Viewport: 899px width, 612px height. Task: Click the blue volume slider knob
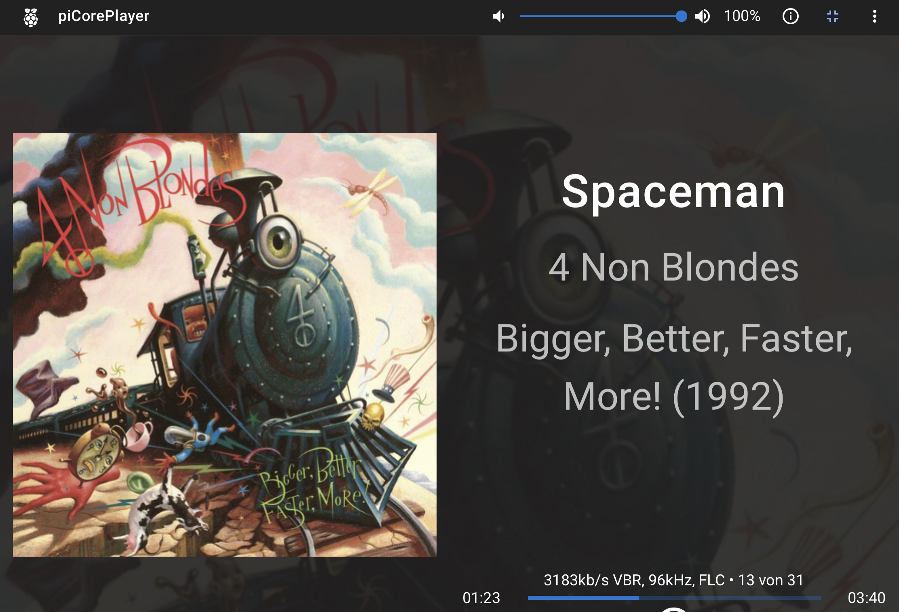[681, 16]
